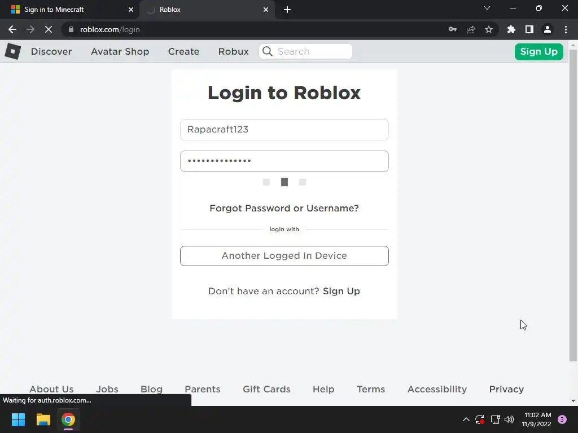
Task: Click Another Logged In Device button
Action: [x=284, y=256]
